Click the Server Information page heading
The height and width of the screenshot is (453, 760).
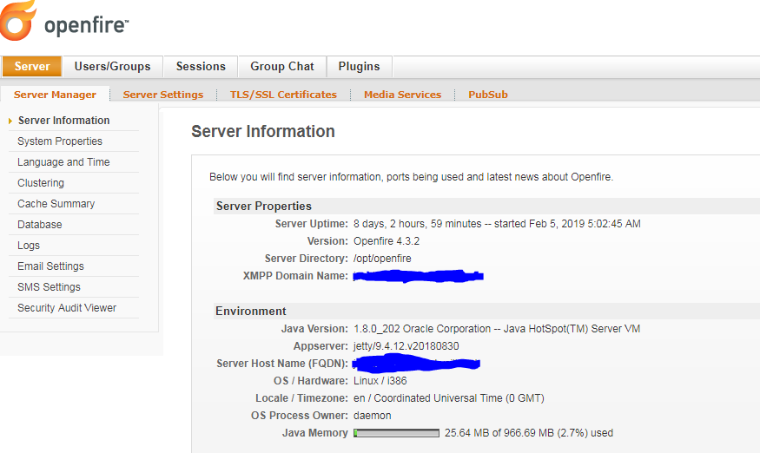tap(262, 131)
